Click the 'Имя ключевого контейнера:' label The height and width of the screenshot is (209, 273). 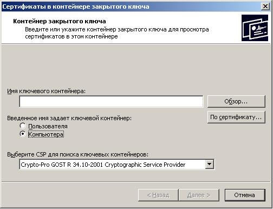coord(47,91)
